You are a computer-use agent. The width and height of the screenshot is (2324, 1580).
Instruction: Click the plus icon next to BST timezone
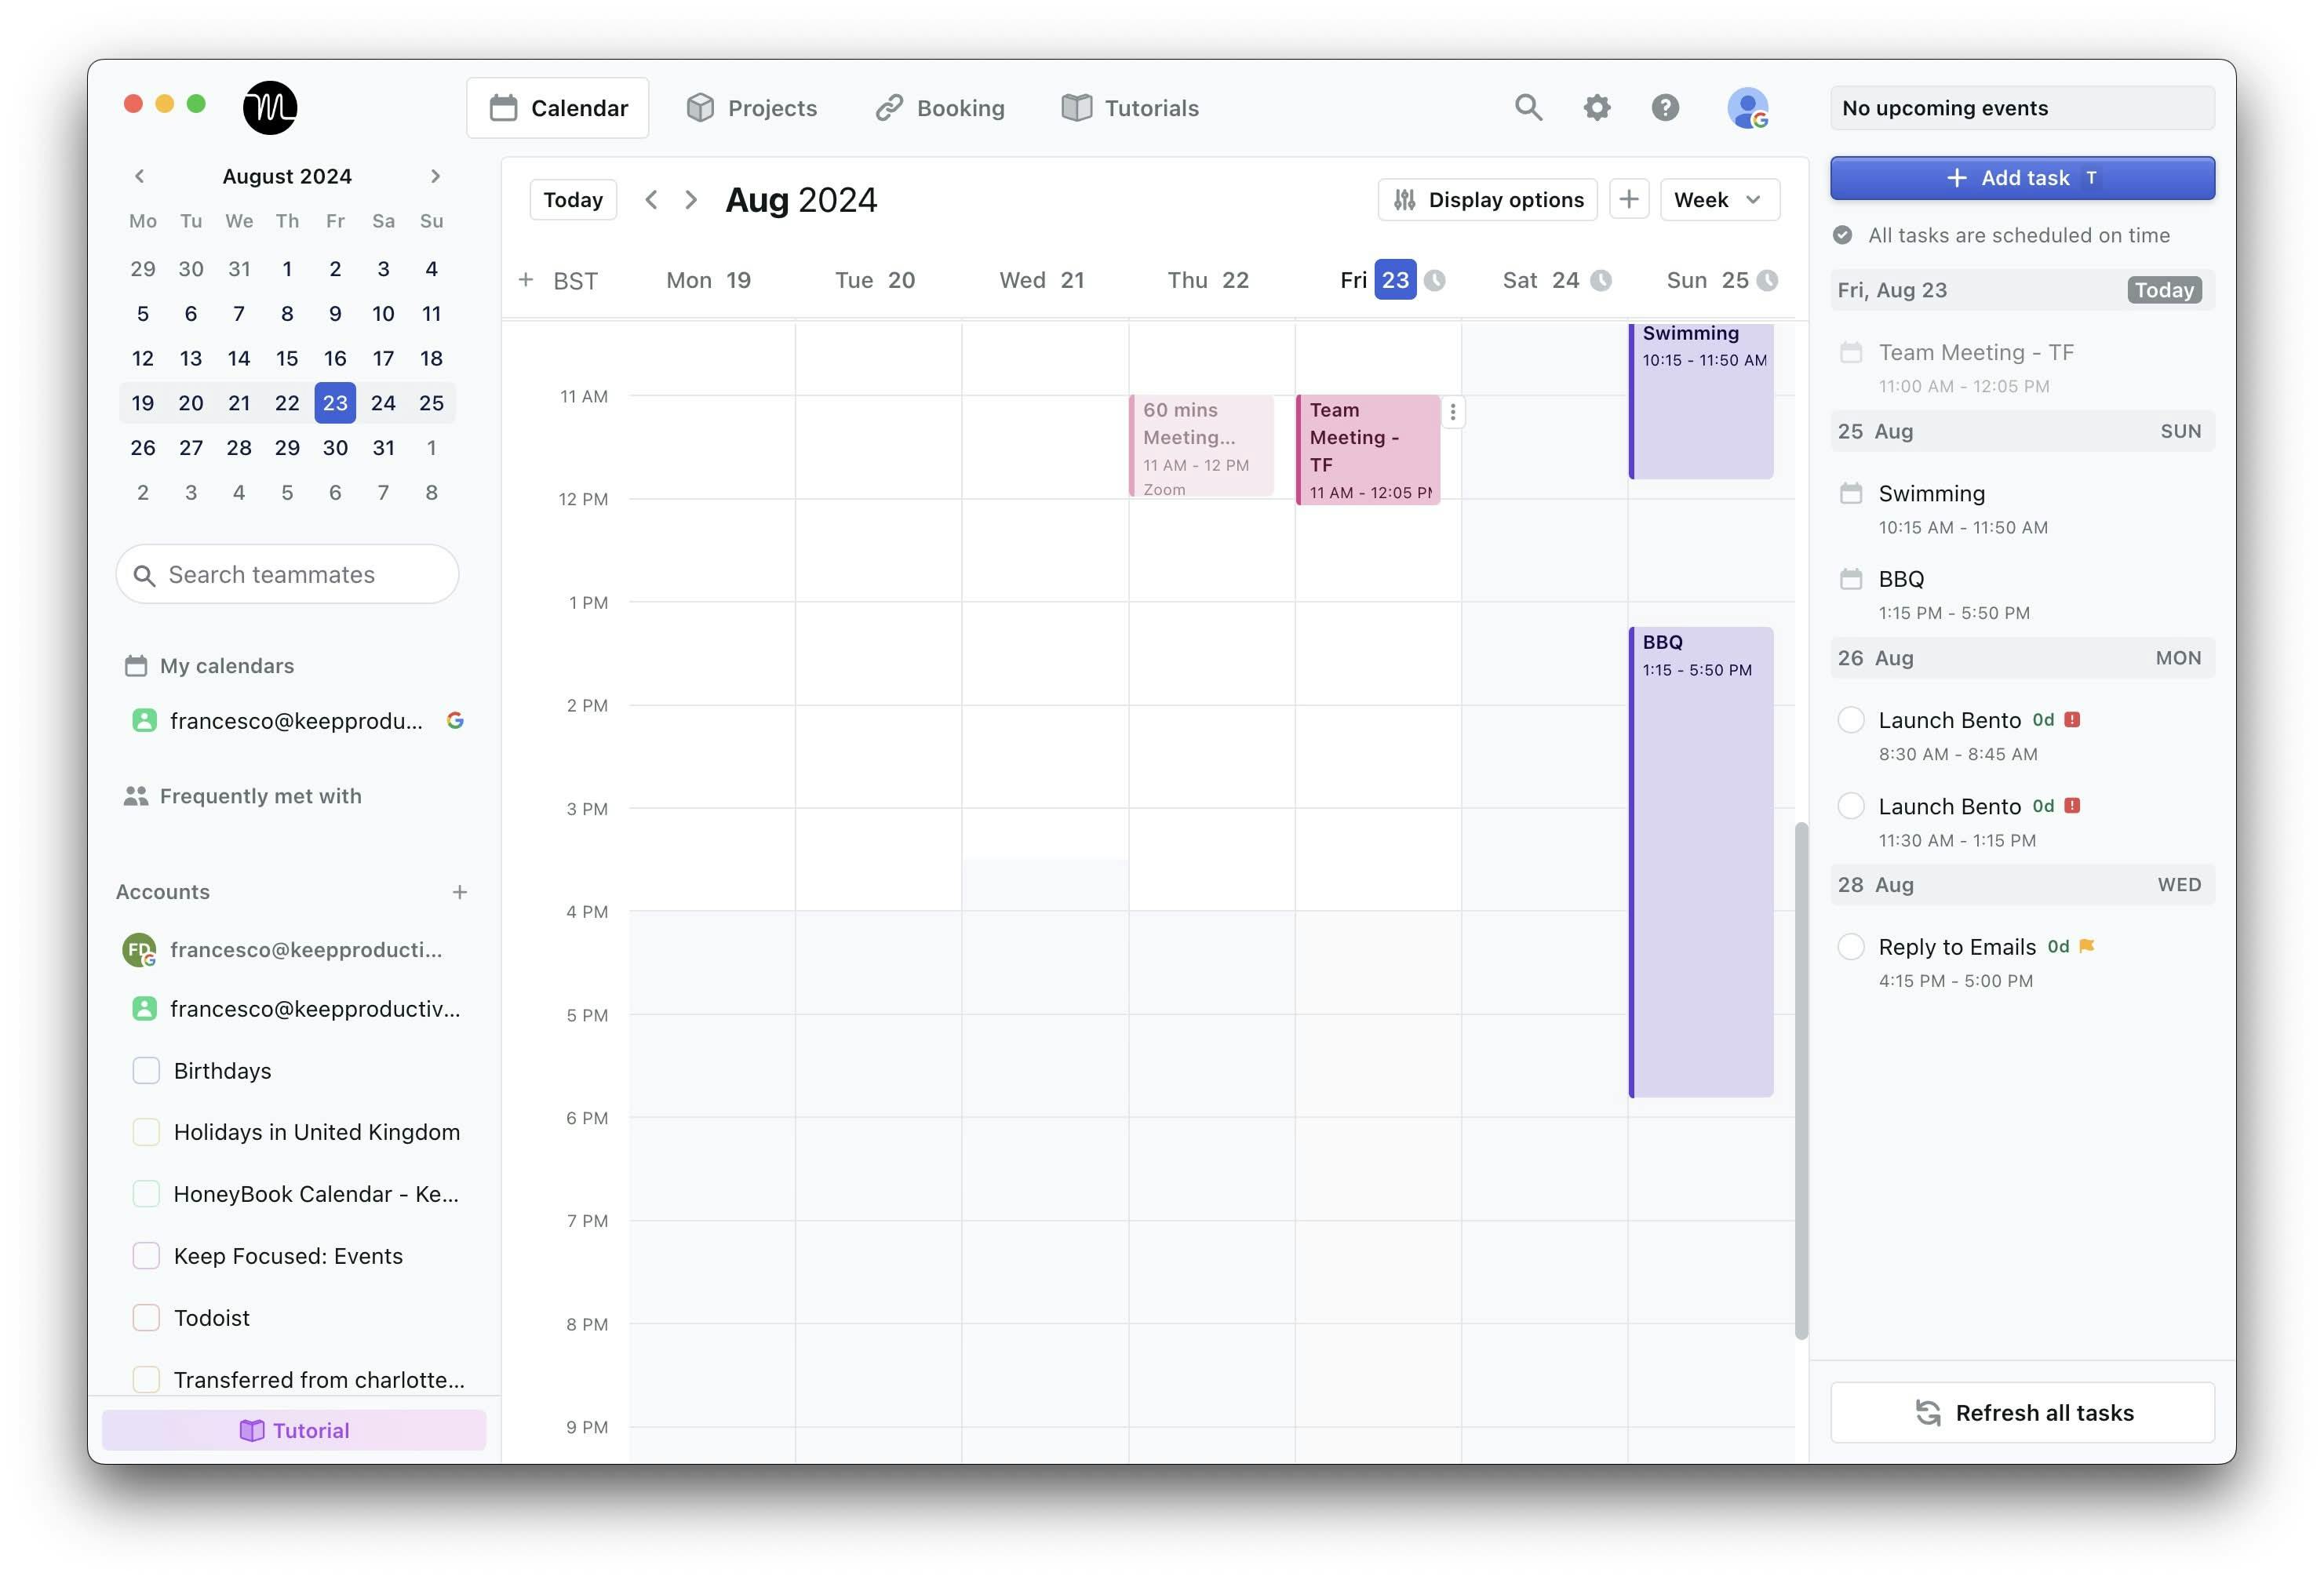click(526, 280)
